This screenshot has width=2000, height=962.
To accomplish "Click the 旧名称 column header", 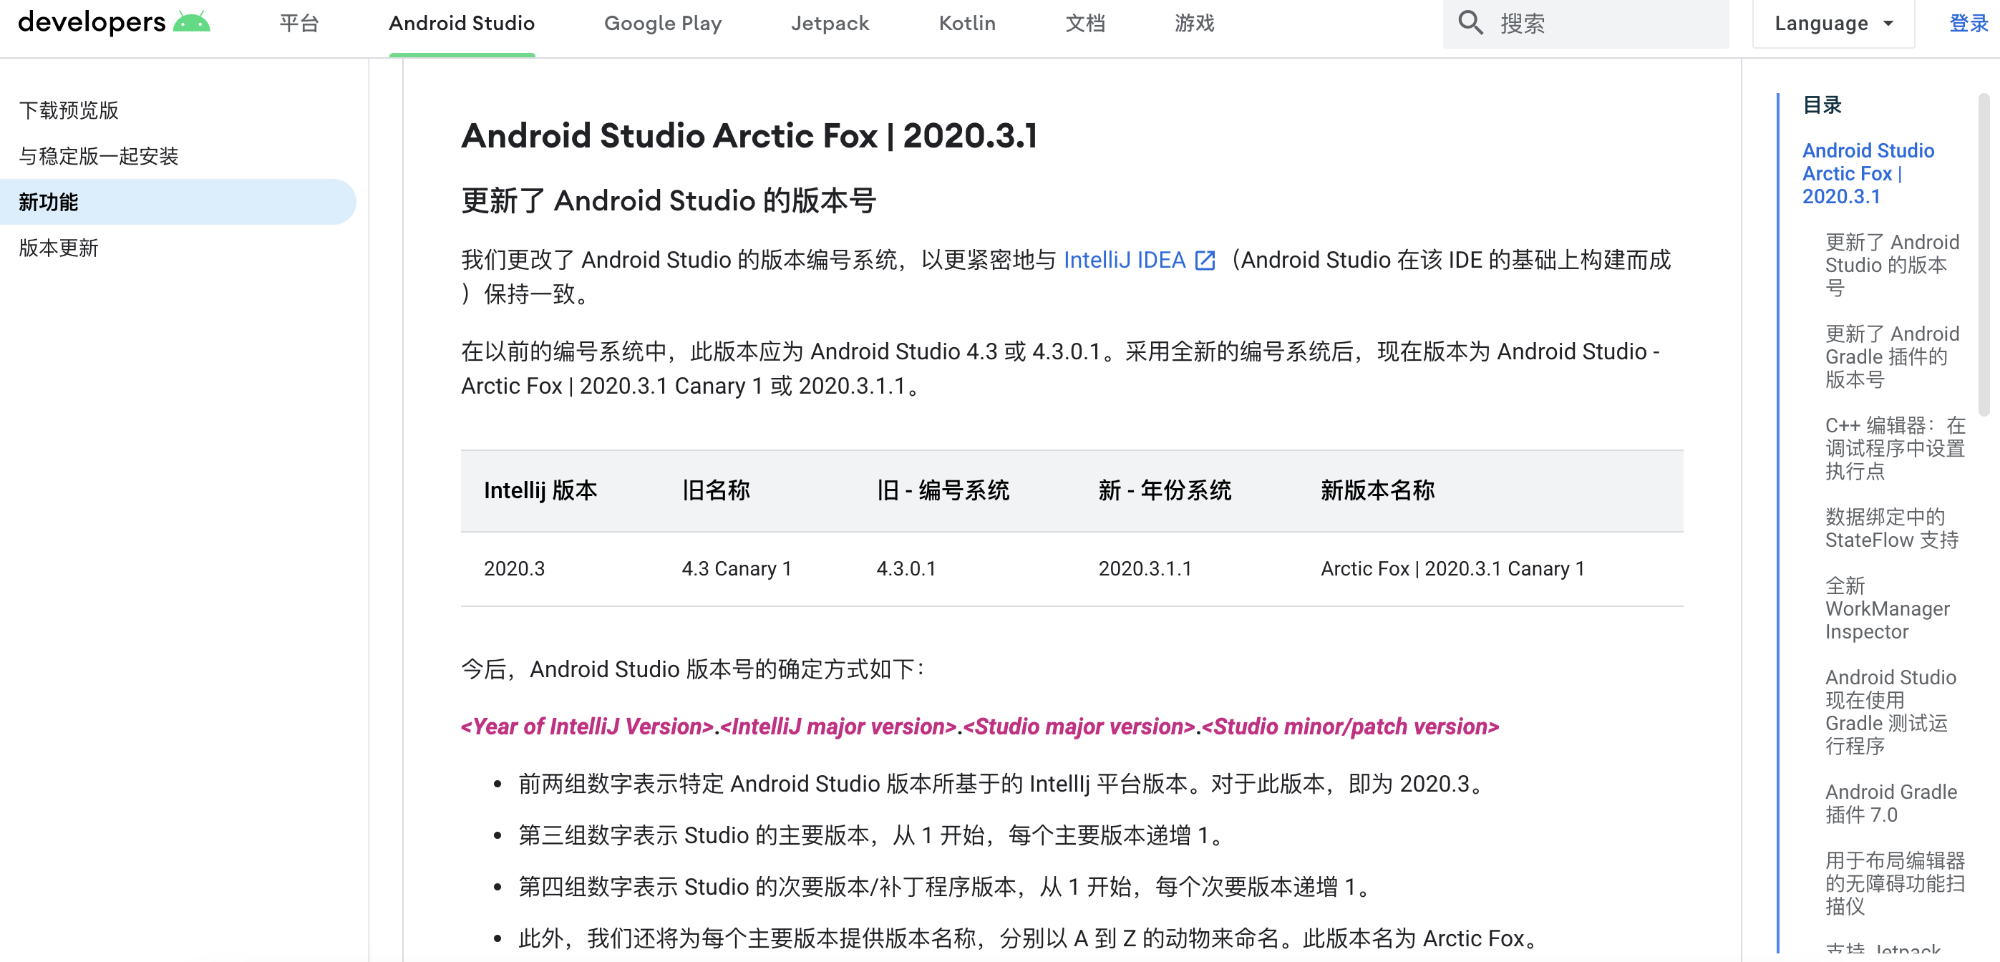I will 716,491.
